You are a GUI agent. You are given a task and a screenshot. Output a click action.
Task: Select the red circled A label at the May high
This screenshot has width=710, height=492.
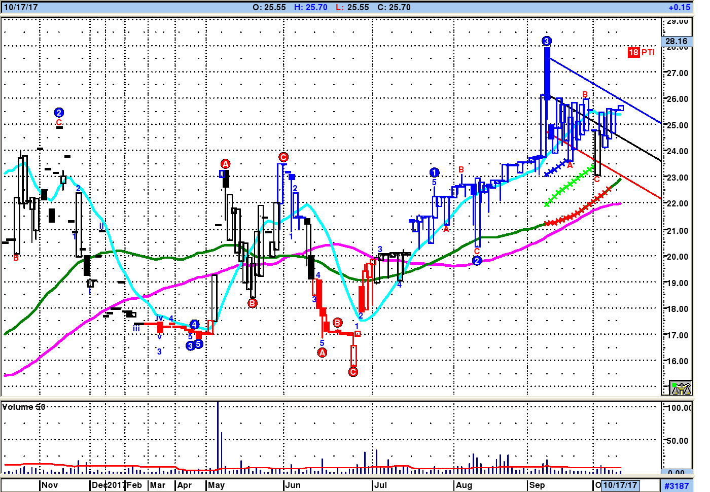pyautogui.click(x=226, y=164)
